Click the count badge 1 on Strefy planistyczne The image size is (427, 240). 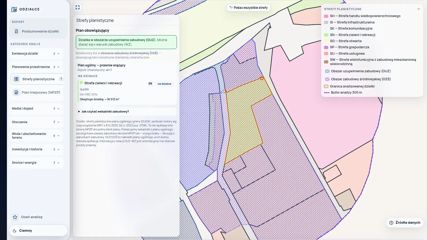coord(61,79)
